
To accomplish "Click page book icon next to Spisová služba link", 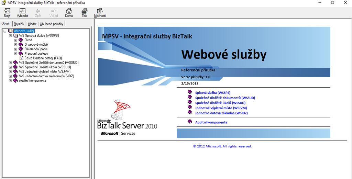I will pyautogui.click(x=190, y=92).
